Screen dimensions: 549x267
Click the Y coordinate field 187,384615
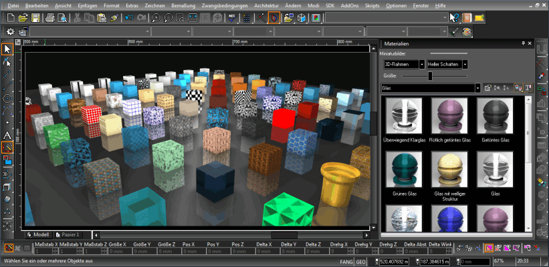435,262
